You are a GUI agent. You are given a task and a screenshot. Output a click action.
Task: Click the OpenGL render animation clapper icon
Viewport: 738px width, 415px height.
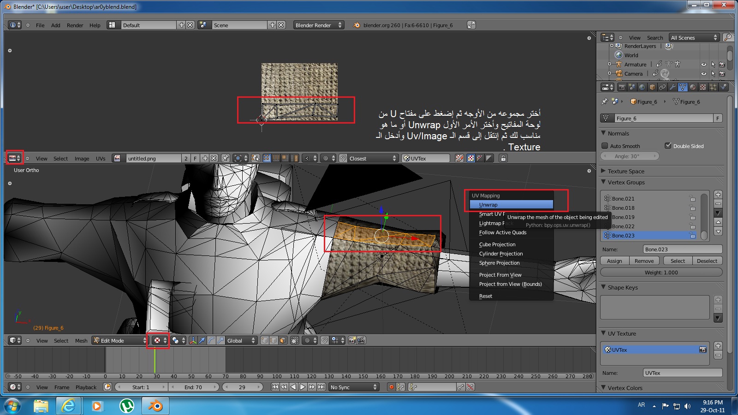362,340
